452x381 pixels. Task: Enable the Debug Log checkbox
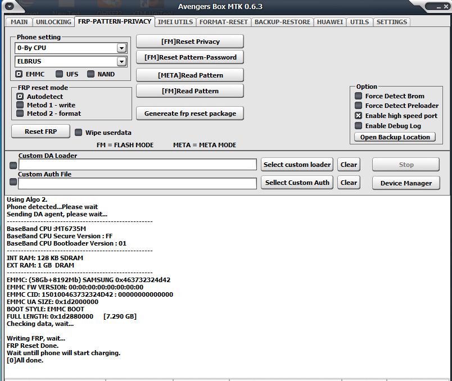pyautogui.click(x=358, y=126)
